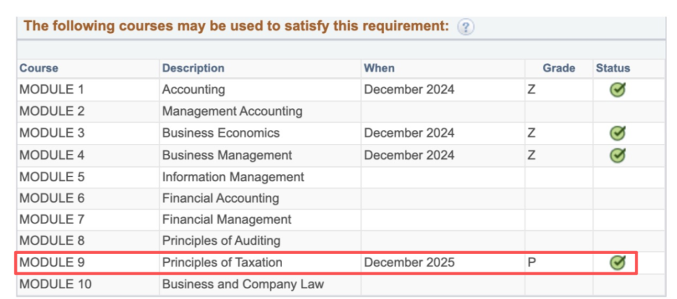Click the Principles of Taxation description

(222, 263)
